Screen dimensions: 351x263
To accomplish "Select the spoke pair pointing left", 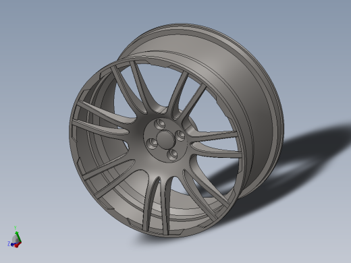I will 101,119.
